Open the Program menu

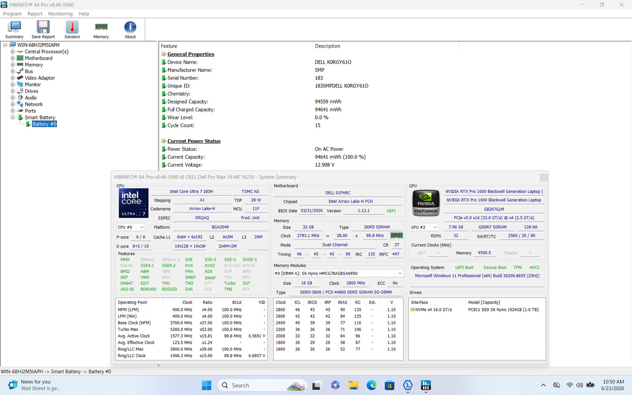pyautogui.click(x=12, y=14)
